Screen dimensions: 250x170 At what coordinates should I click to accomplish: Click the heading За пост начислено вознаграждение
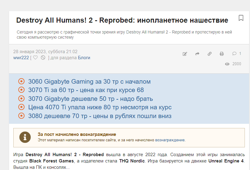[x=77, y=134]
